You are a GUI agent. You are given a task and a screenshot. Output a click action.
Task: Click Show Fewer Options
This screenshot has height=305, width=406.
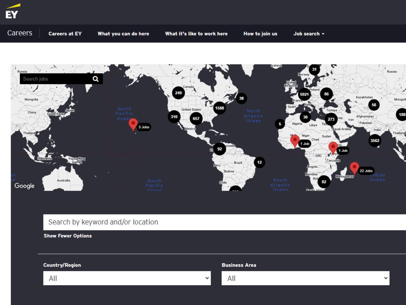(68, 236)
